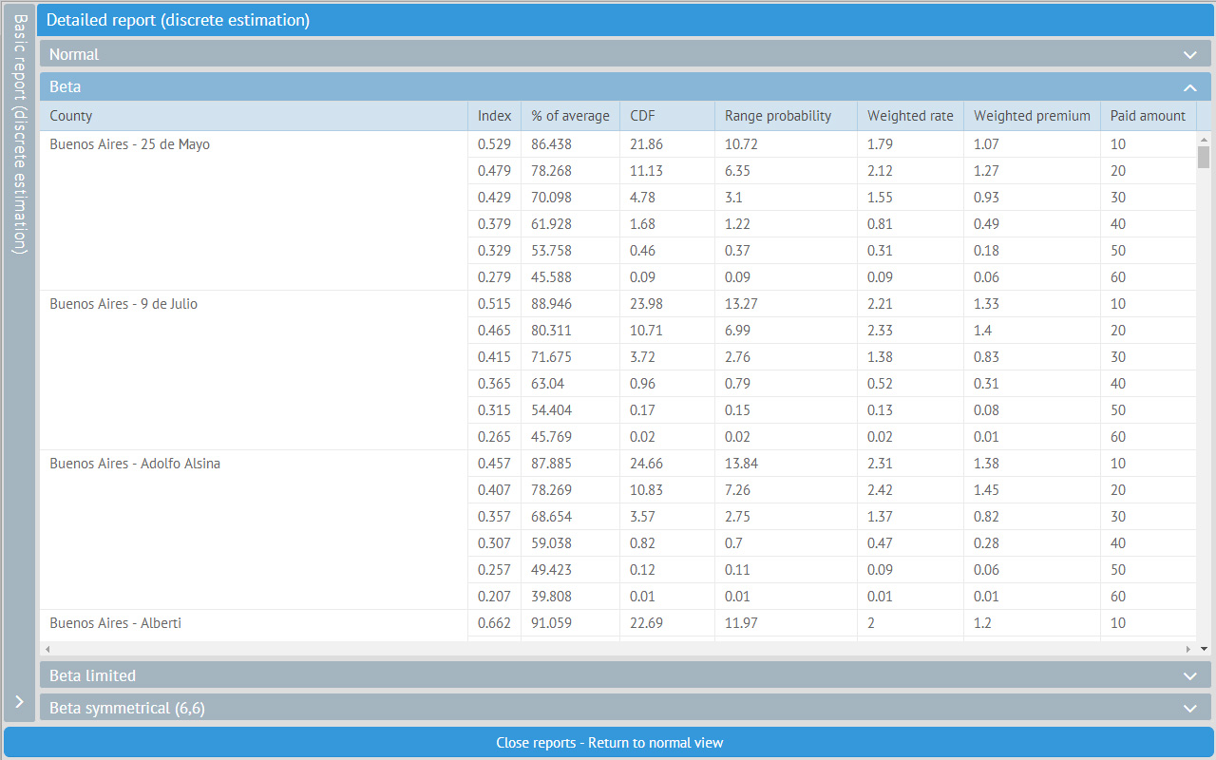The height and width of the screenshot is (760, 1216).
Task: Click Range probability value 0.37
Action: coord(738,251)
